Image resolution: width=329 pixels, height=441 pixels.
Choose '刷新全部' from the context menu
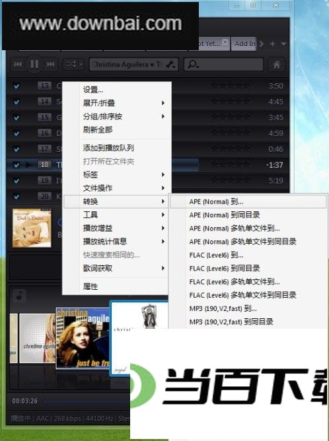tap(118, 129)
